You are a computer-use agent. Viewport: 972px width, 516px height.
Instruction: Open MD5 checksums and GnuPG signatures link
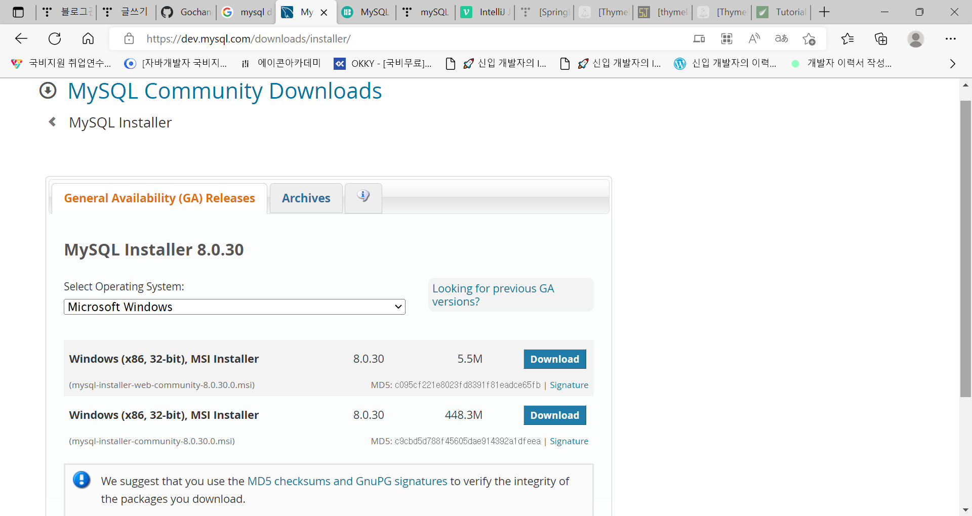[347, 481]
